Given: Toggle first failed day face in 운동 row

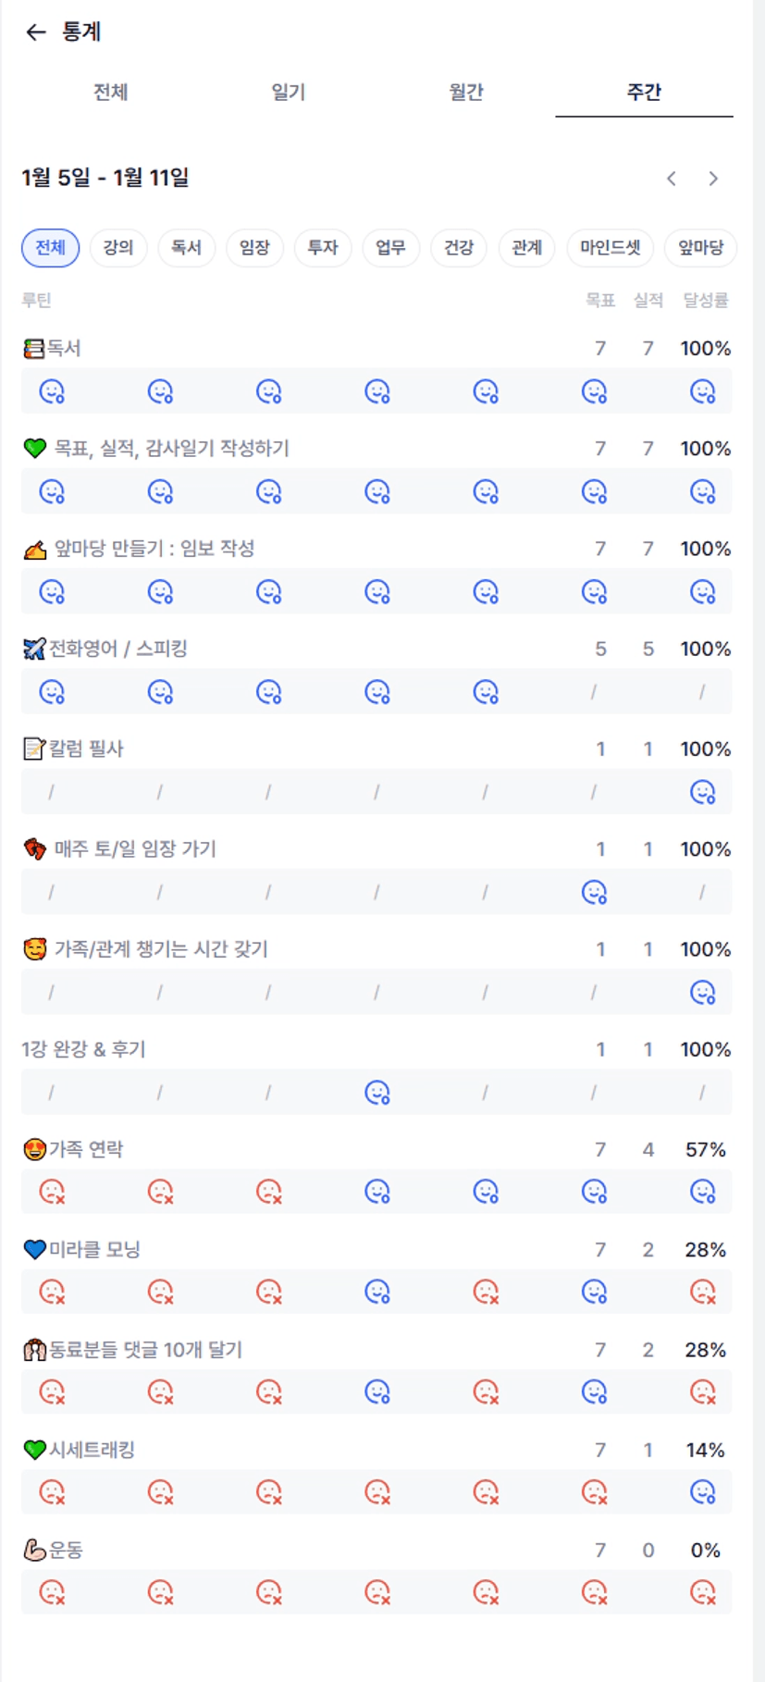Looking at the screenshot, I should [52, 1593].
